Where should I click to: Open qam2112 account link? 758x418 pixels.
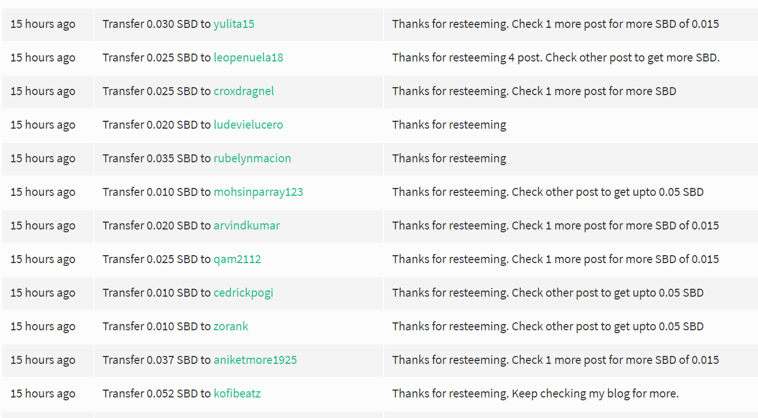click(237, 259)
